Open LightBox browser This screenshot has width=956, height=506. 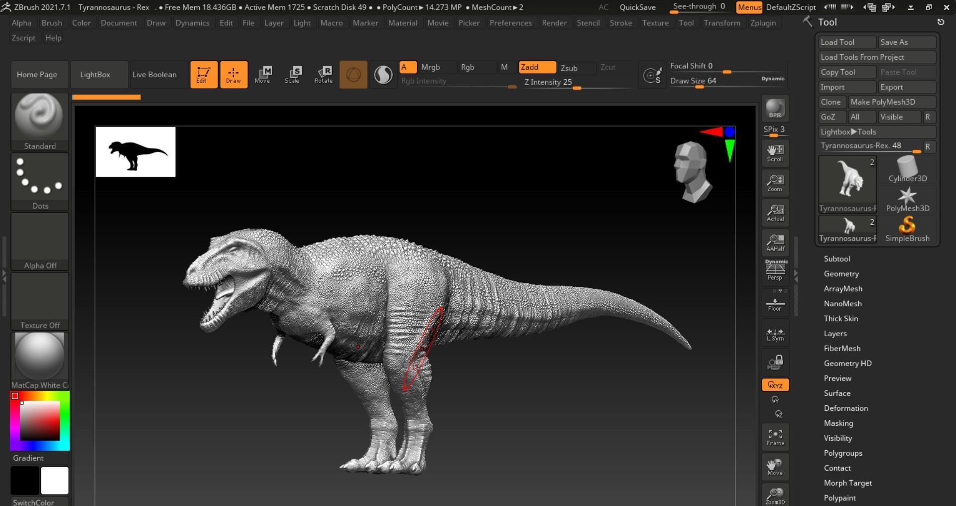99,75
